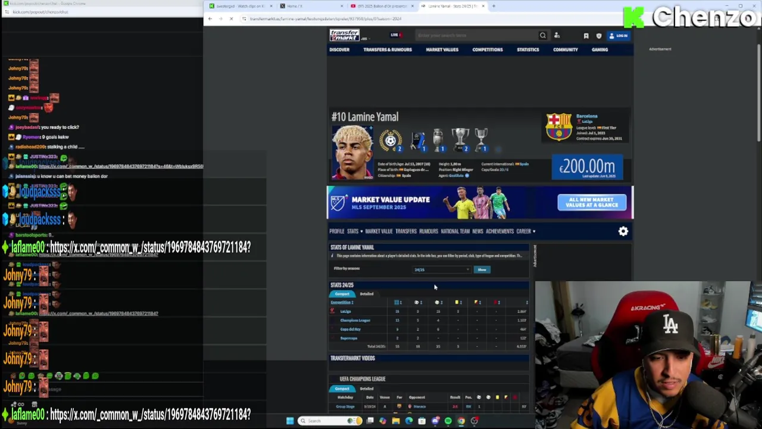Switch to the Home / X browser tab
The image size is (762, 429).
pos(311,6)
